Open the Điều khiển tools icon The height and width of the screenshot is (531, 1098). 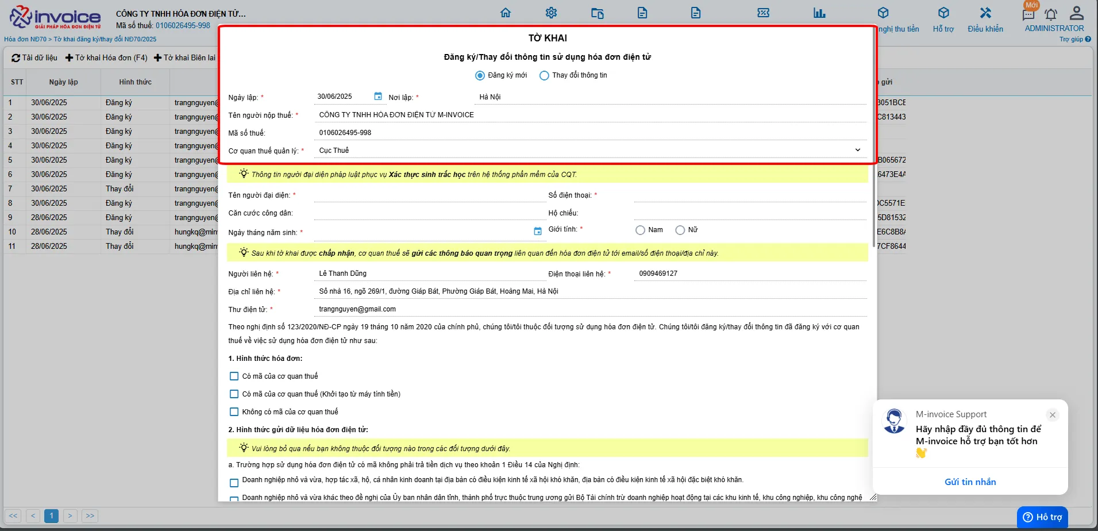(986, 13)
